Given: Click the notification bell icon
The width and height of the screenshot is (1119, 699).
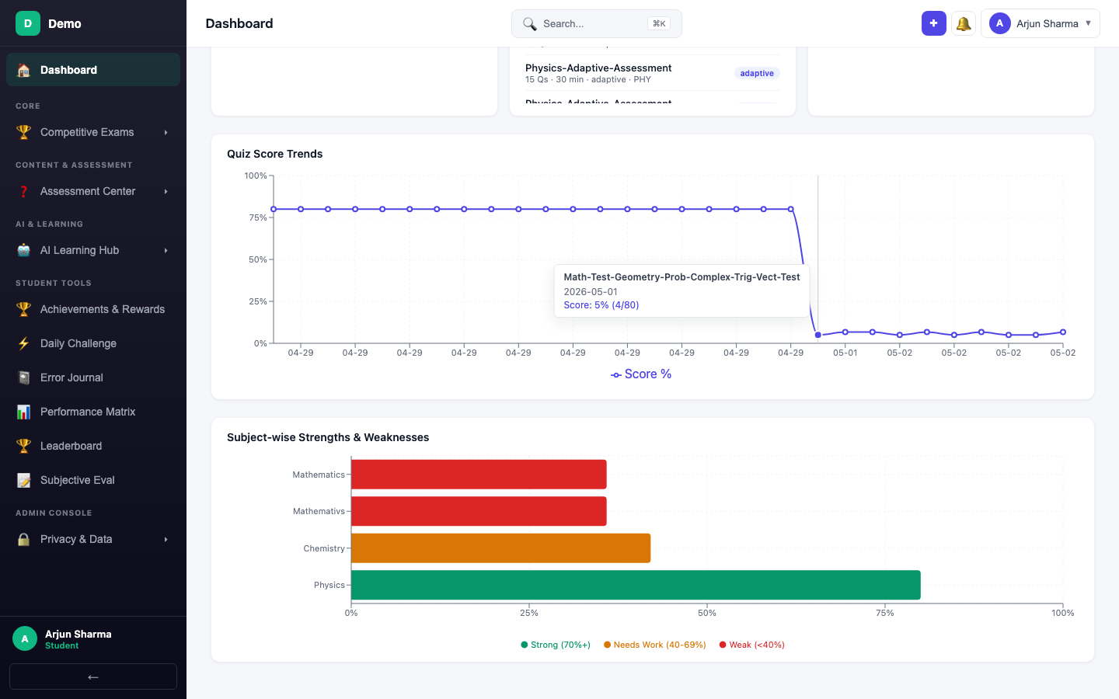Looking at the screenshot, I should click(x=964, y=23).
